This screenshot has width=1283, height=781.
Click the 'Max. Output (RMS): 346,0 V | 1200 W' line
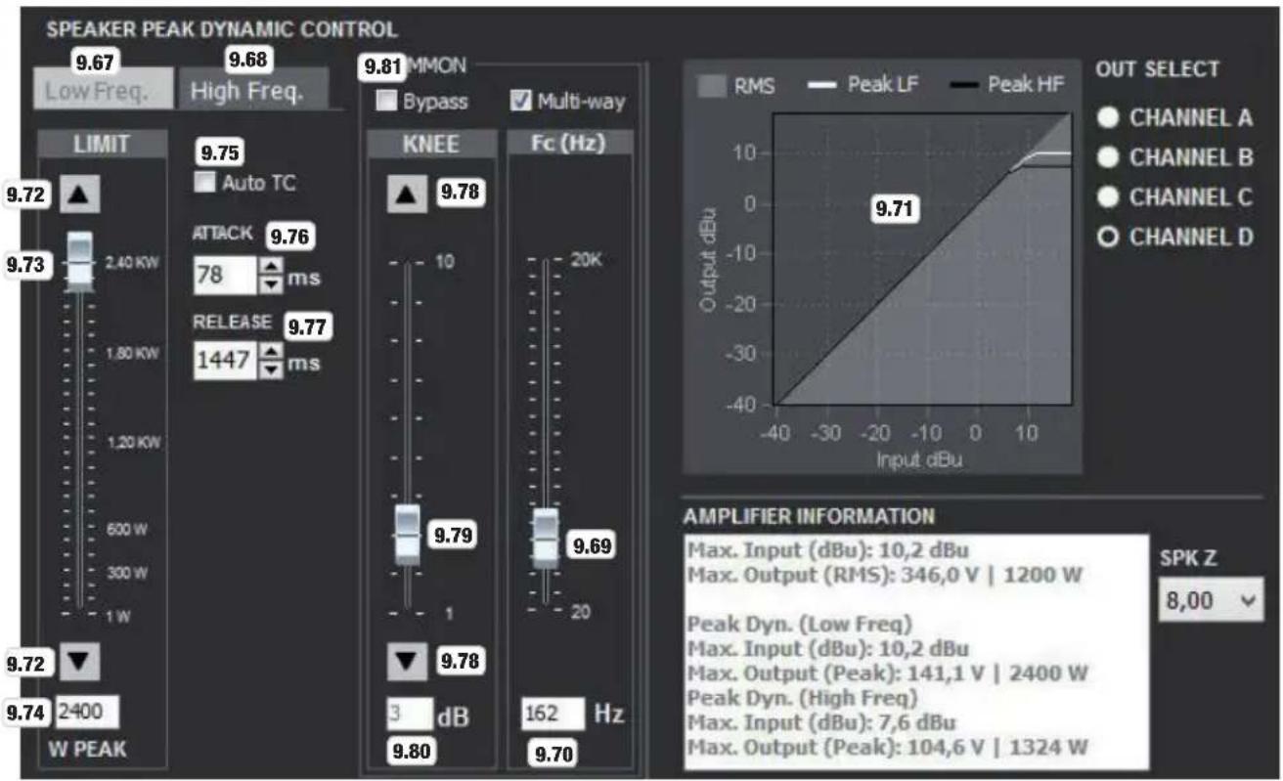click(x=885, y=574)
